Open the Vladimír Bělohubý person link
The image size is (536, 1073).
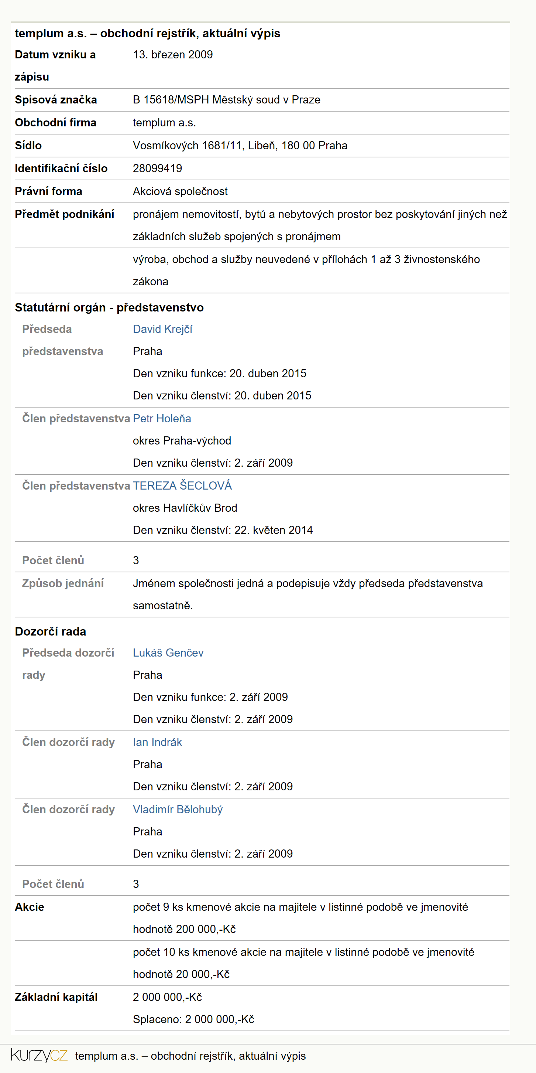[x=178, y=809]
